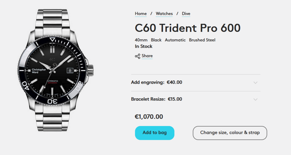
Task: Open the Watches breadcrumb link
Action: point(164,14)
